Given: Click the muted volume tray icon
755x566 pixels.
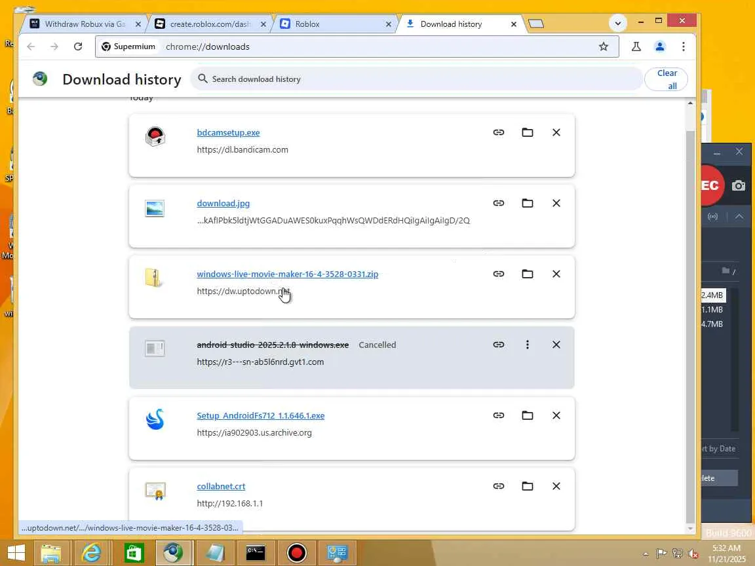Looking at the screenshot, I should coord(693,554).
